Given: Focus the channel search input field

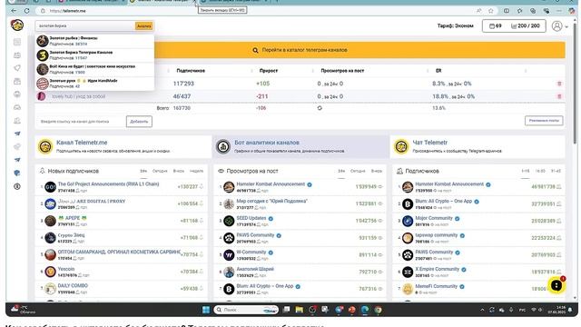Looking at the screenshot, I should click(x=85, y=26).
